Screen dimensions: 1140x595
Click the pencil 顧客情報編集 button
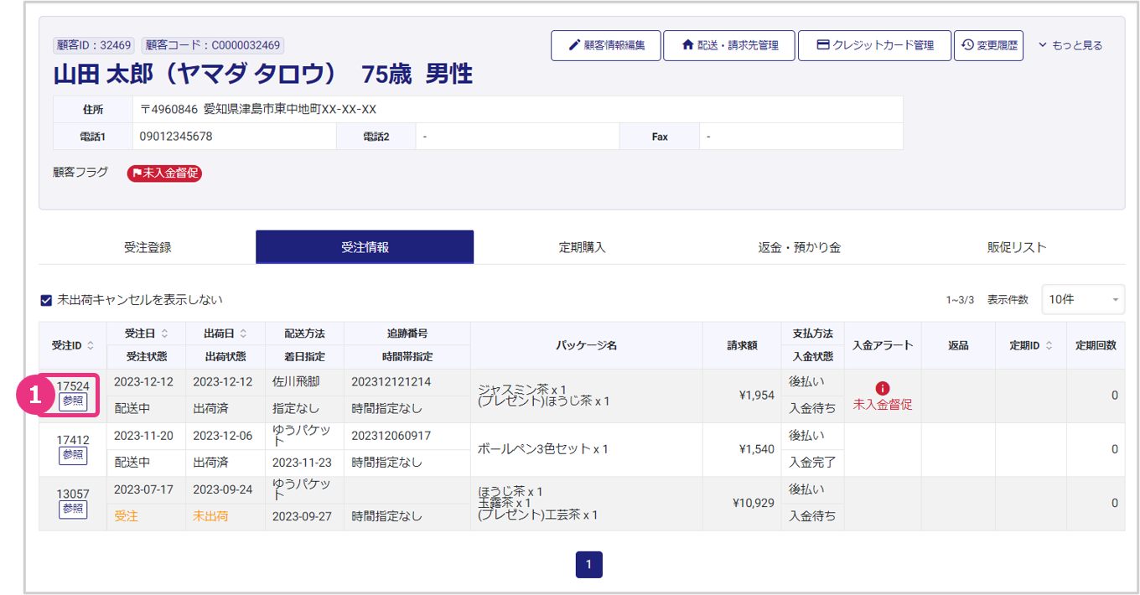pyautogui.click(x=605, y=45)
